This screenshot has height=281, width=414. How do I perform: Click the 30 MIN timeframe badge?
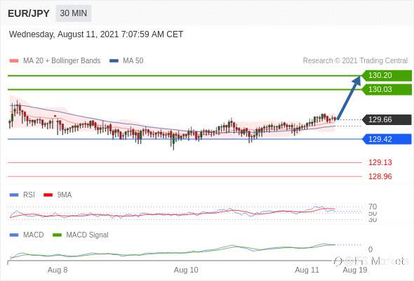[x=74, y=13]
